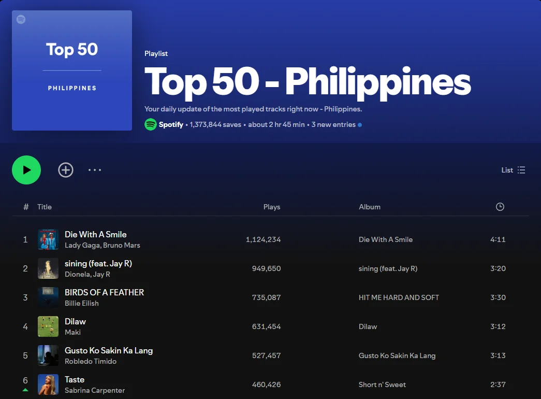The image size is (541, 399).
Task: Open the song Die With A Smile
Action: [x=96, y=234]
